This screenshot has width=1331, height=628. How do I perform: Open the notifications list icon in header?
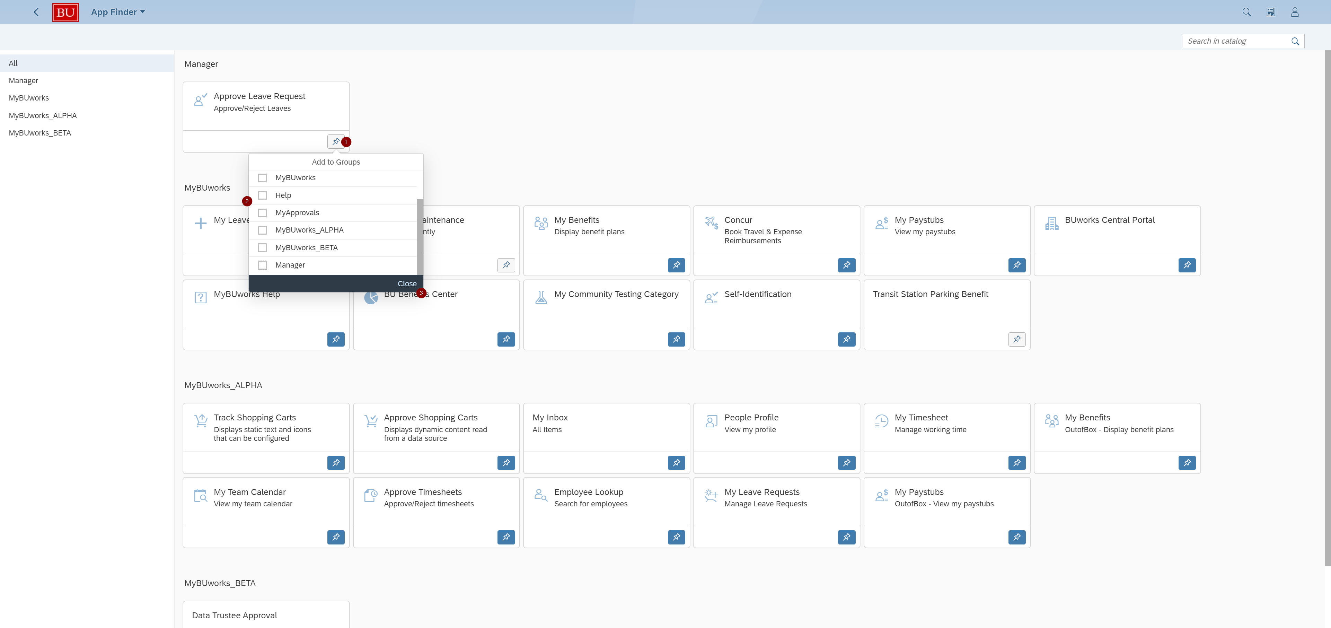1271,12
